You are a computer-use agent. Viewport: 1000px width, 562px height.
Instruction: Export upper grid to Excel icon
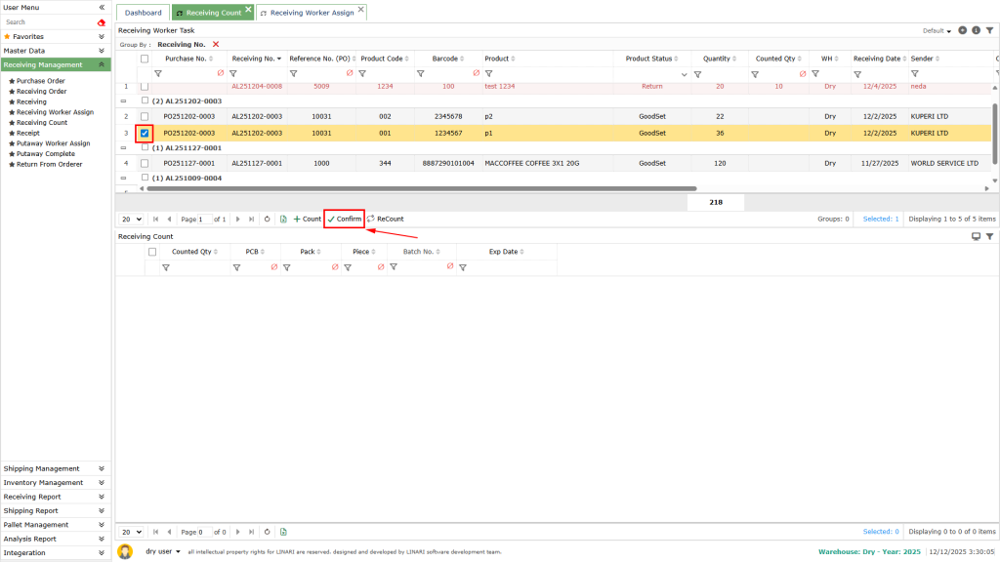point(282,220)
